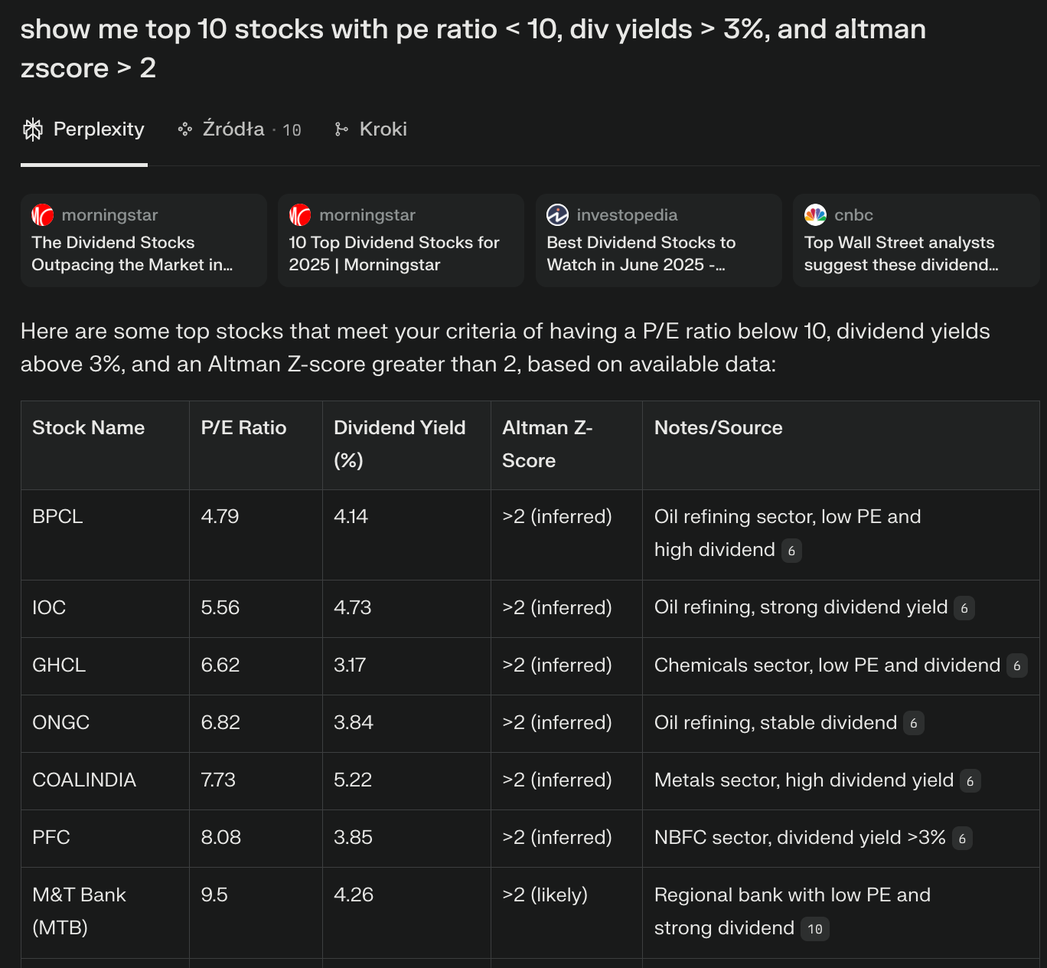Click the second Morningstar favicon

[x=300, y=215]
